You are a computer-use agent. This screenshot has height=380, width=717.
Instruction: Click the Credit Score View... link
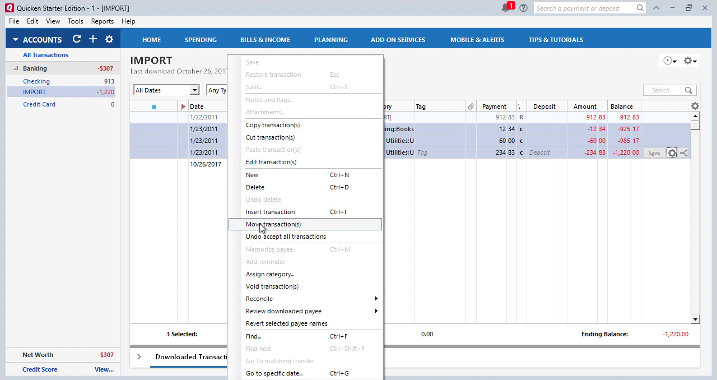[104, 369]
